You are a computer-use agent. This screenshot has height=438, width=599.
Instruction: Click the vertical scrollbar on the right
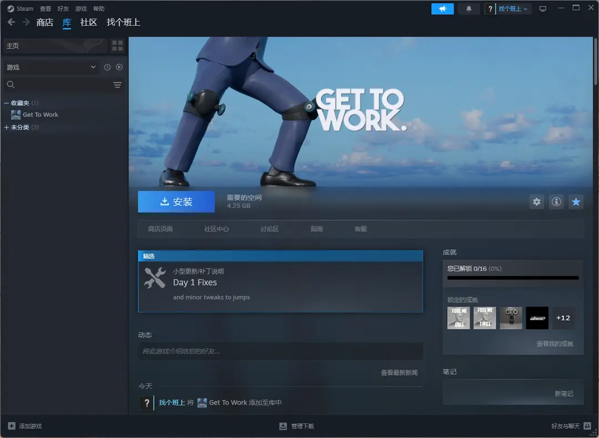(x=596, y=61)
